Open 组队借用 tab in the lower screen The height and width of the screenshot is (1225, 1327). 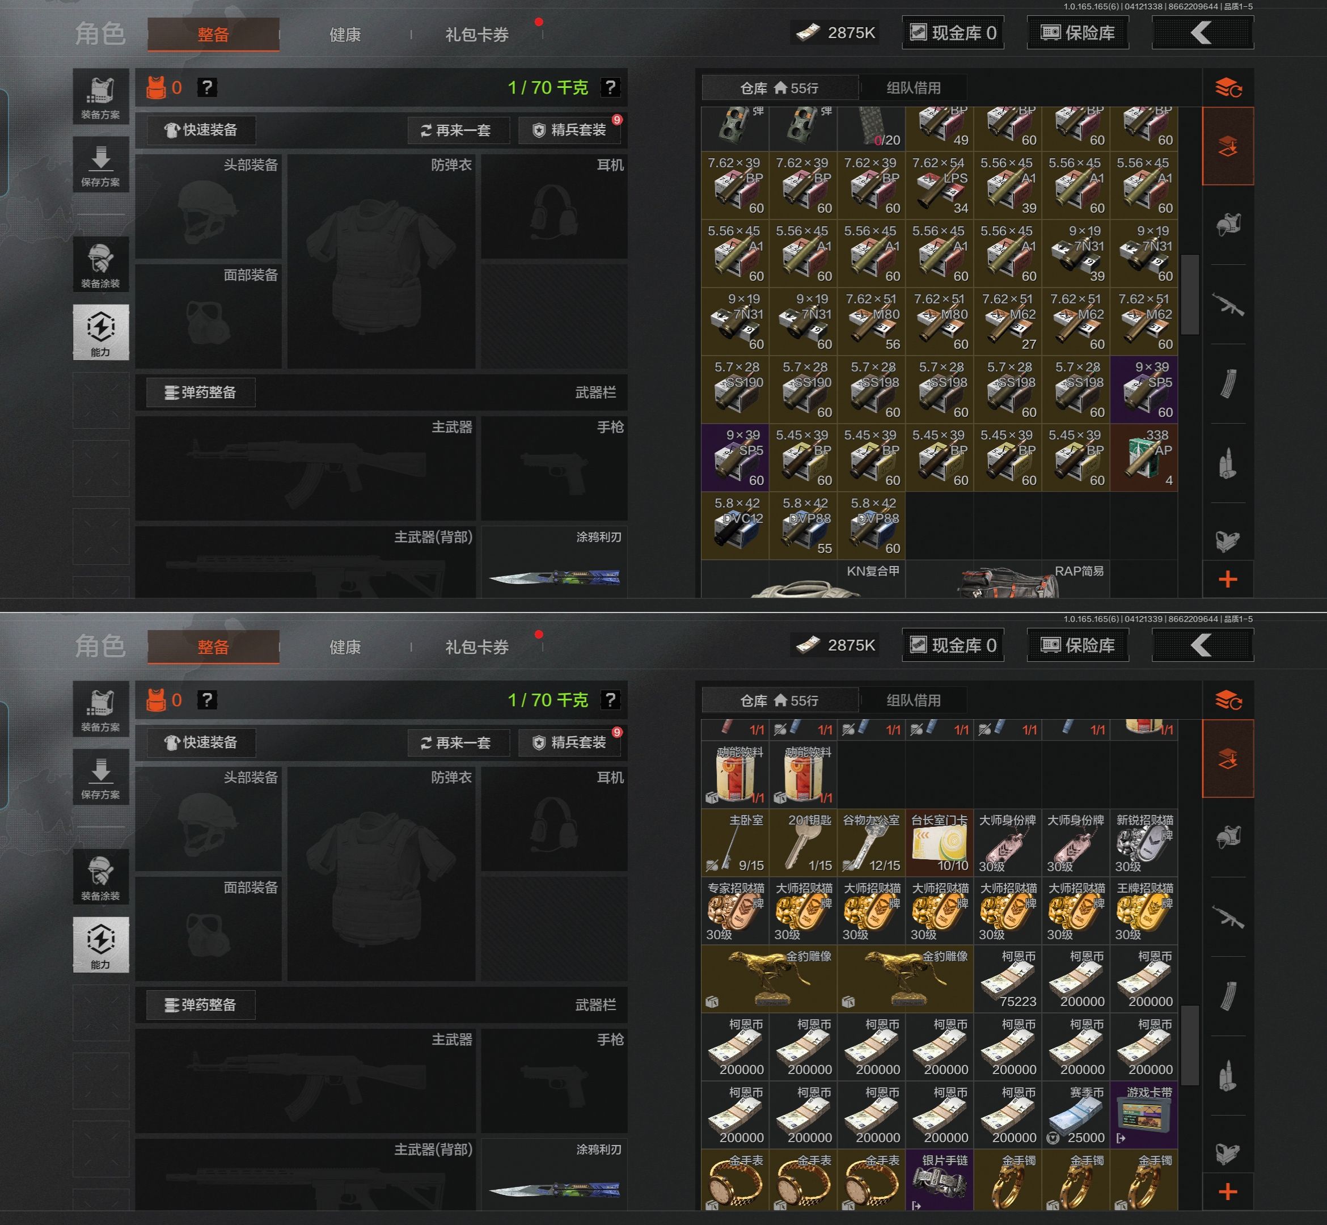click(x=914, y=700)
